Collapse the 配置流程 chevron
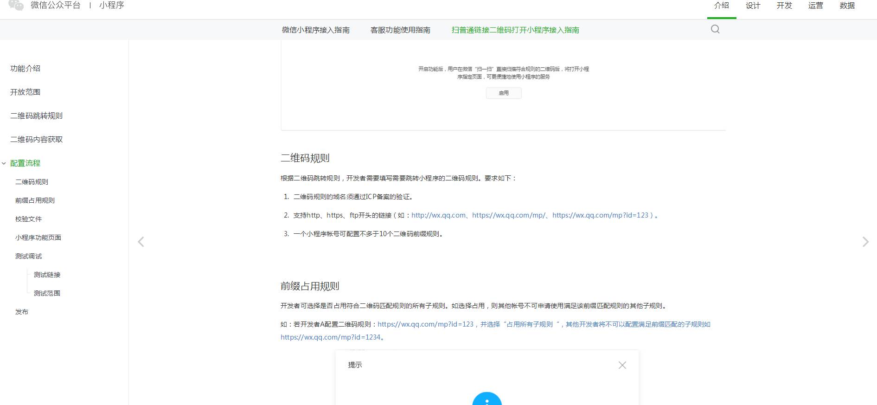Image resolution: width=877 pixels, height=405 pixels. 4,163
